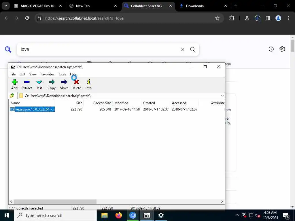The height and width of the screenshot is (221, 295).
Task: Sort files by Created column
Action: click(x=156, y=103)
